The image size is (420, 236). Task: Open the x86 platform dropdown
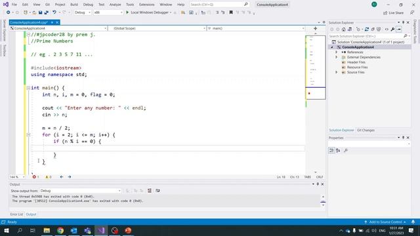point(108,12)
